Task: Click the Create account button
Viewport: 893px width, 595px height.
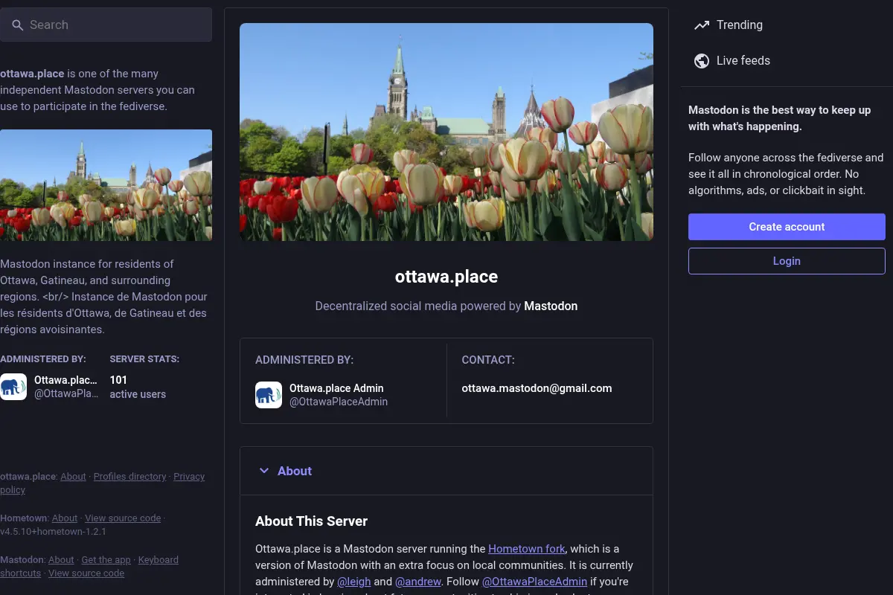Action: [787, 227]
